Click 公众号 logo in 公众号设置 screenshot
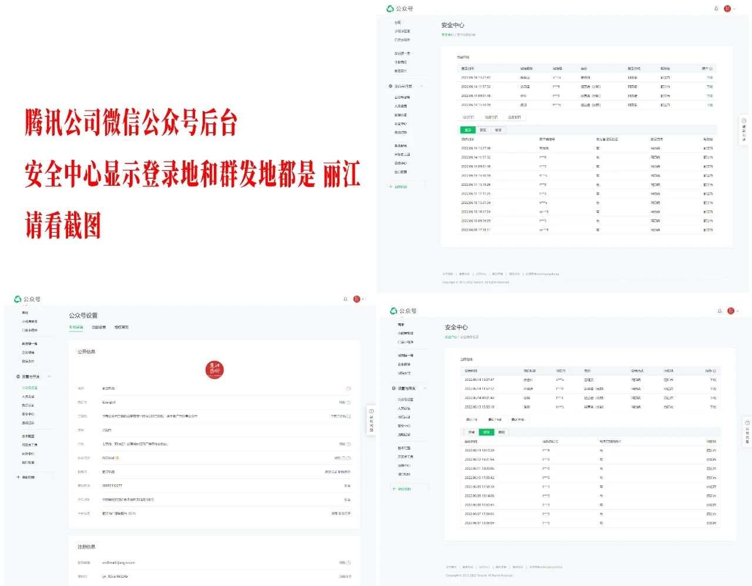The image size is (752, 586). click(27, 299)
